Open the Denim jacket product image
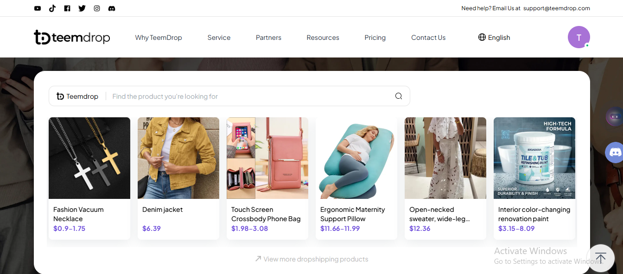 tap(178, 158)
